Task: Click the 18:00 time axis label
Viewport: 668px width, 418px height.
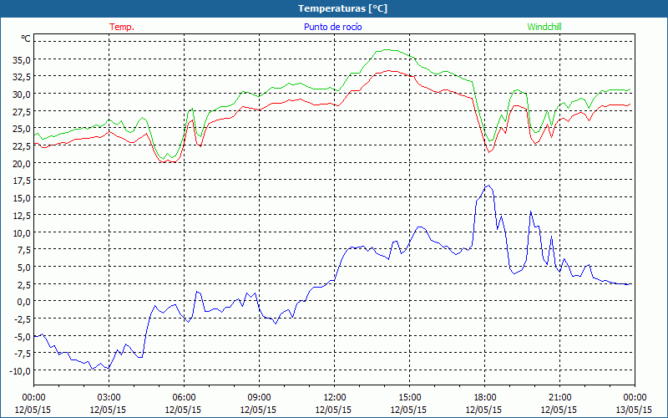Action: tap(484, 397)
